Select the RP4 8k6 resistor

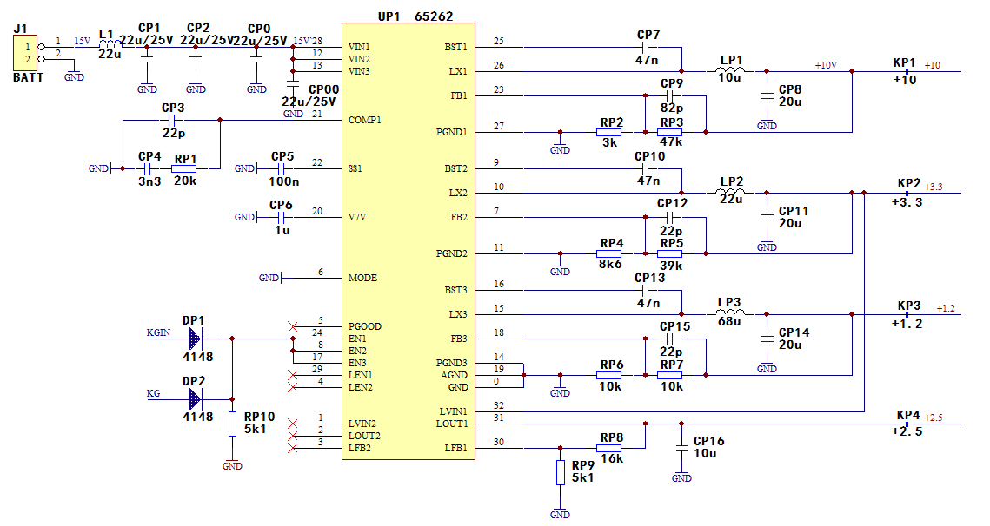(x=609, y=253)
